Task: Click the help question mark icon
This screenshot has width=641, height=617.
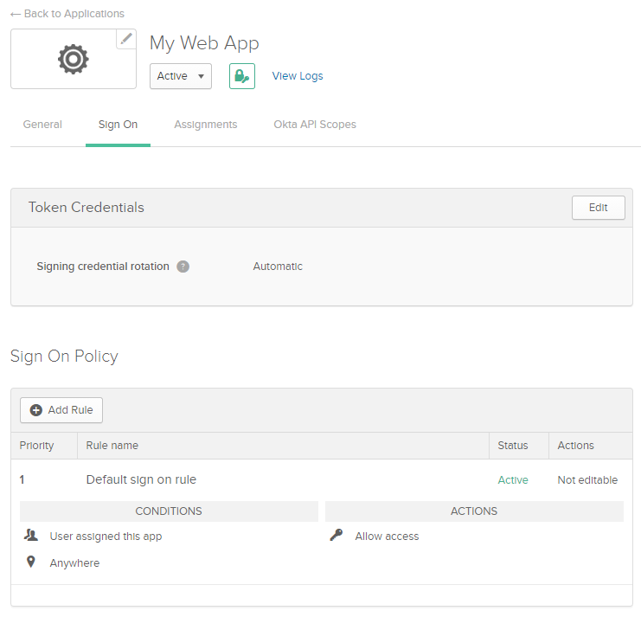Action: pyautogui.click(x=183, y=267)
